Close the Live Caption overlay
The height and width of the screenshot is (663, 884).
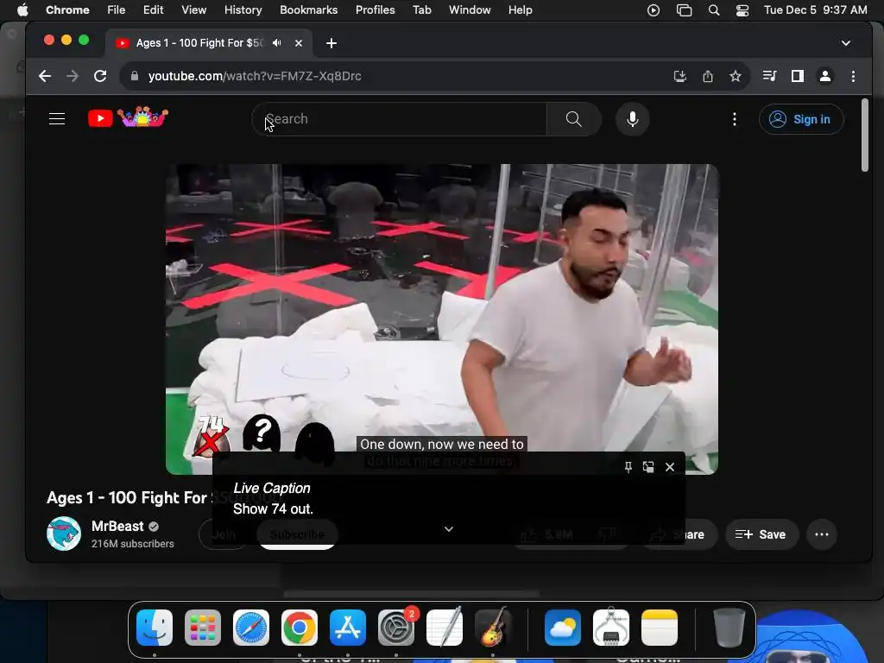click(x=670, y=467)
